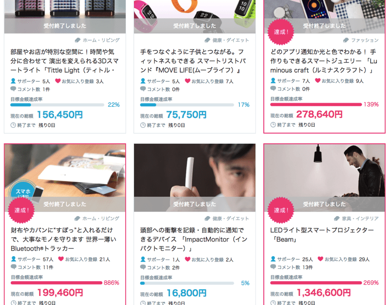This screenshot has height=305, width=386.
Task: Click the 22% funding progress bar
Action: pos(57,105)
